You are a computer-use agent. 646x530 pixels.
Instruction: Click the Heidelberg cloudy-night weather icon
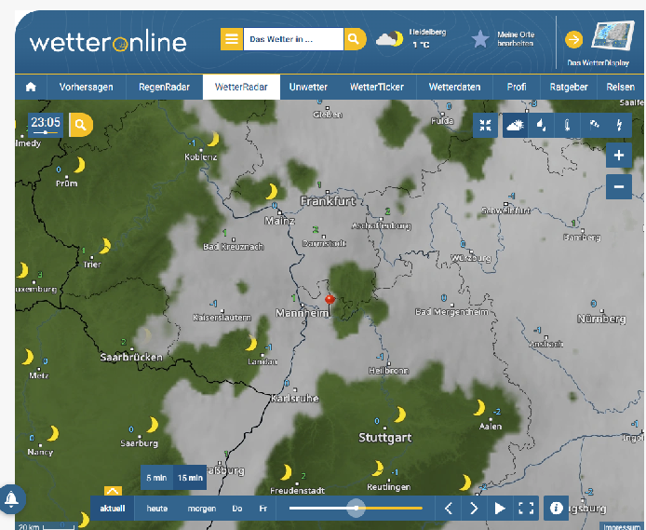click(x=390, y=39)
